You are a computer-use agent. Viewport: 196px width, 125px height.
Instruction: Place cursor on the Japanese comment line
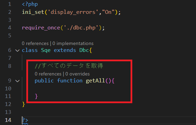coord(69,66)
